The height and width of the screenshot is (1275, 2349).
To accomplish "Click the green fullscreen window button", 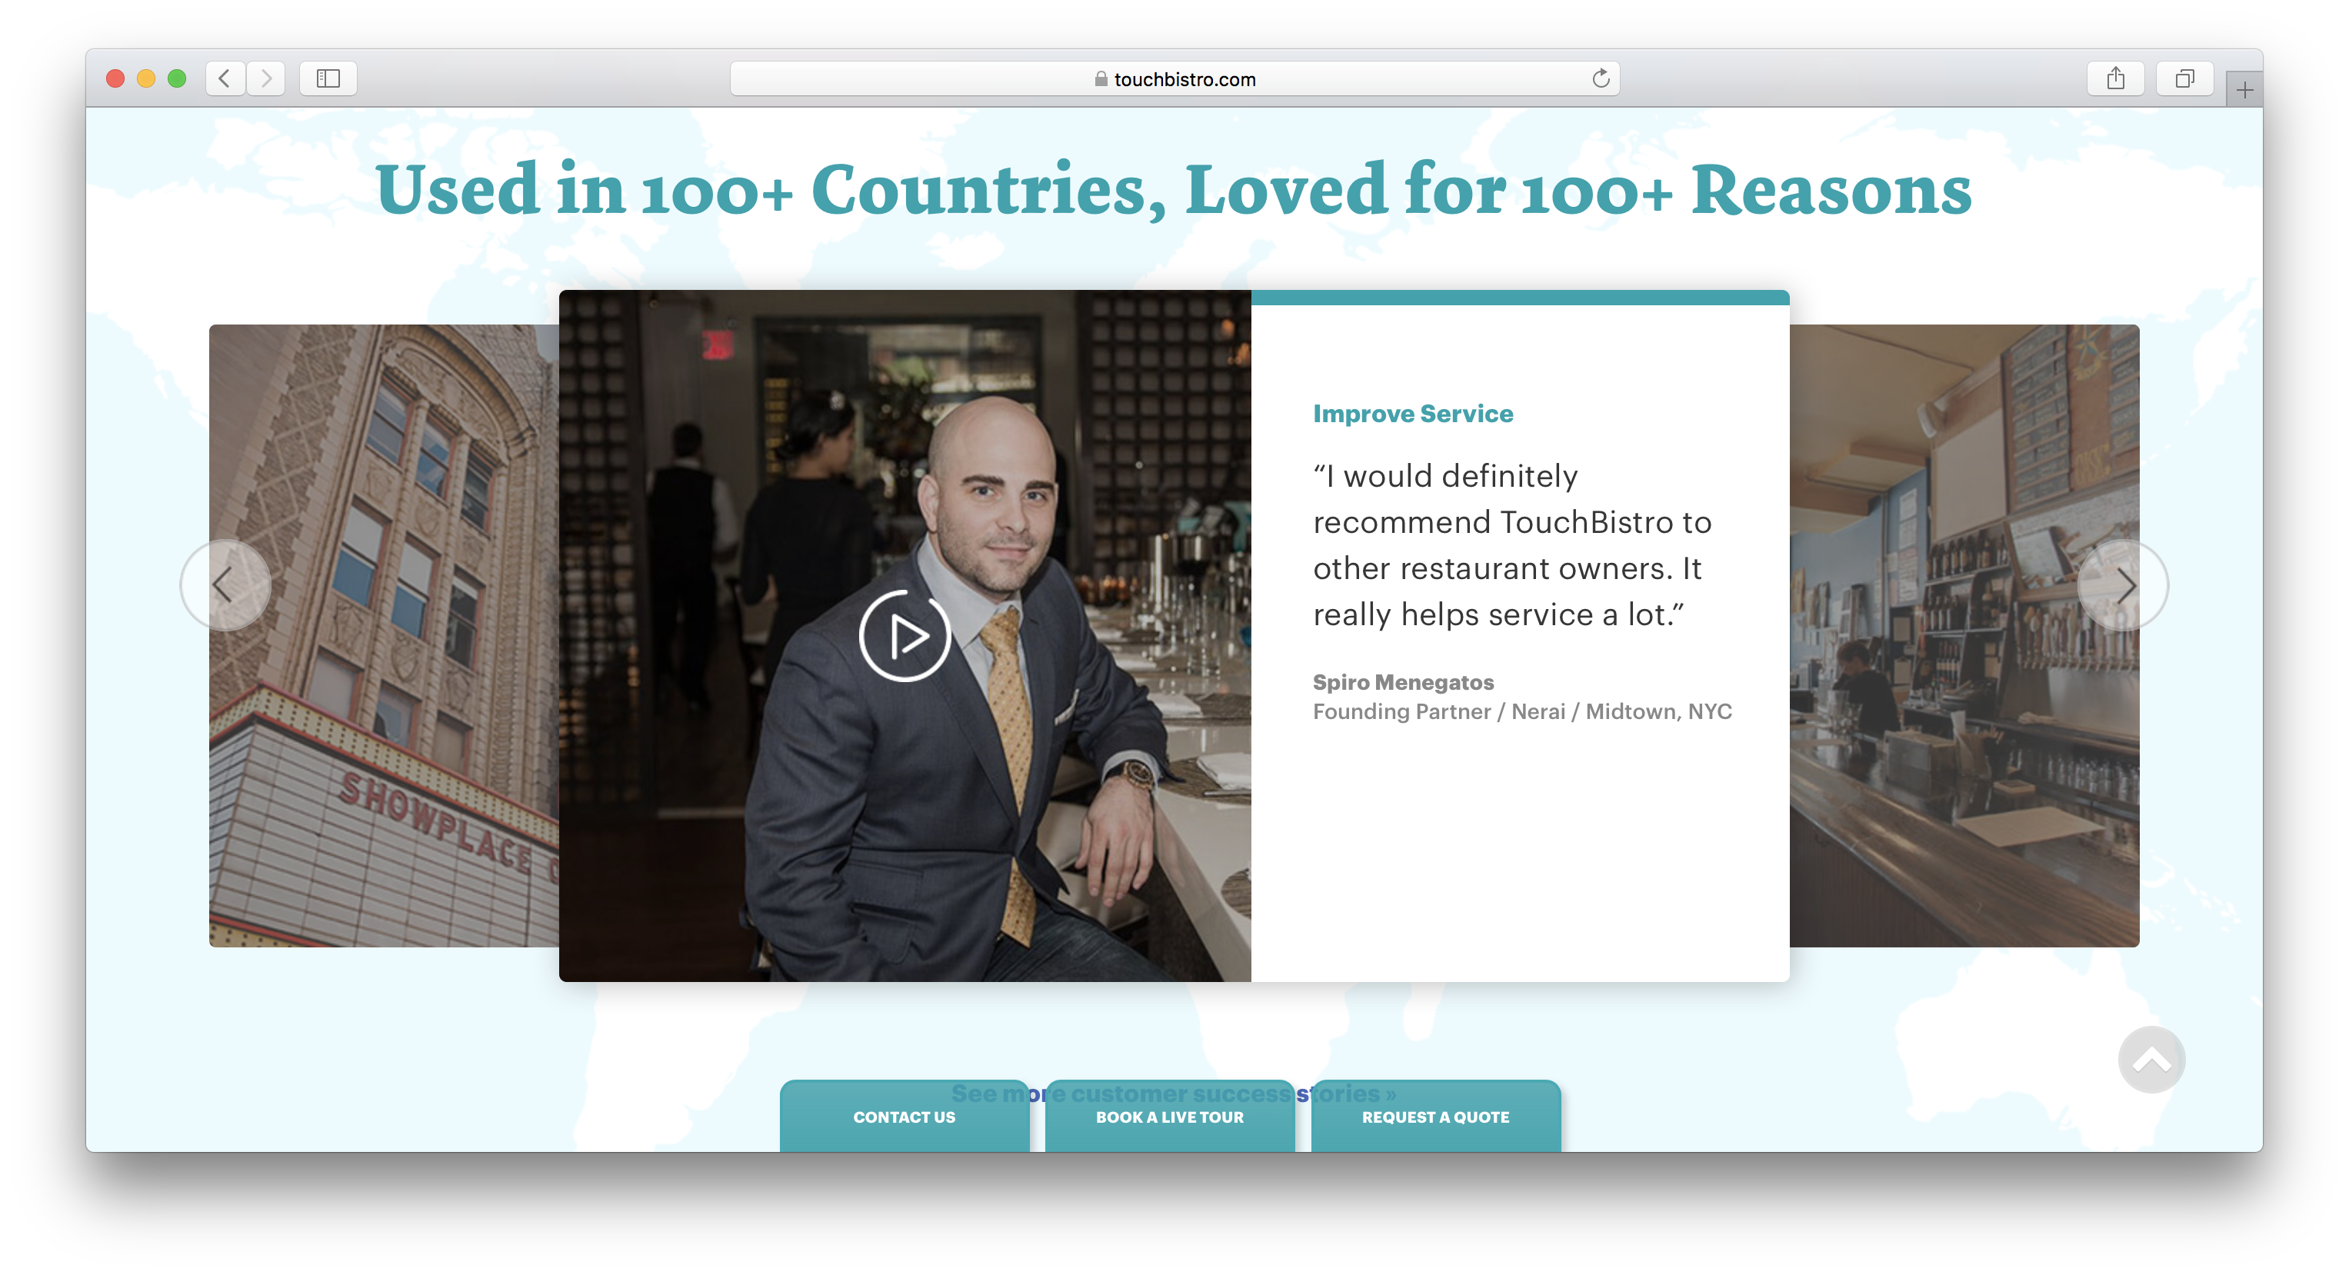I will (x=177, y=78).
